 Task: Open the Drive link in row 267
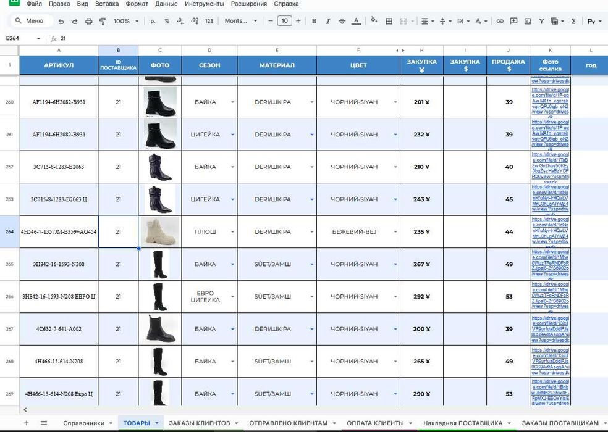pos(550,329)
